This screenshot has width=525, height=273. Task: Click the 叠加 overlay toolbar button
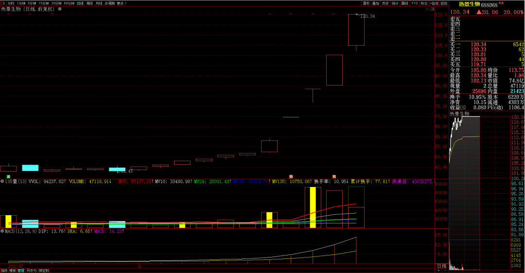tap(376, 3)
